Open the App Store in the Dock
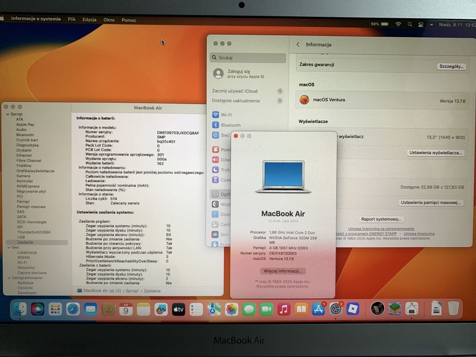 coord(318,310)
